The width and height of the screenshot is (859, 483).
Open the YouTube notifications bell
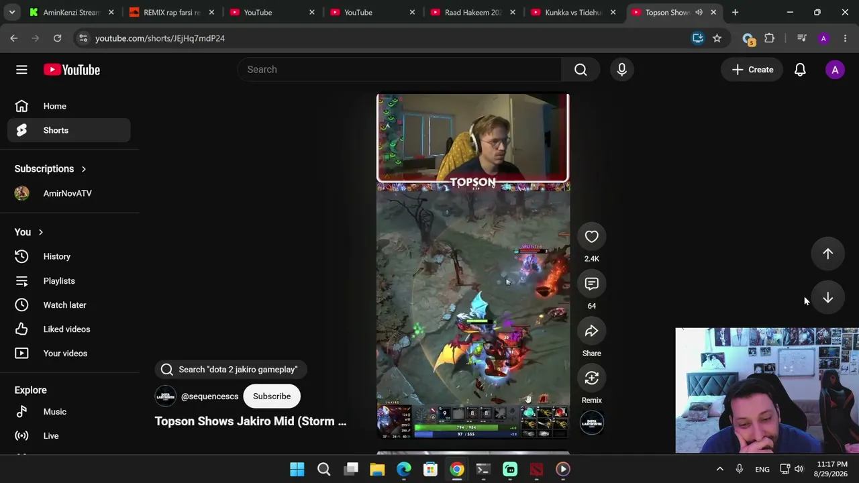pos(800,70)
